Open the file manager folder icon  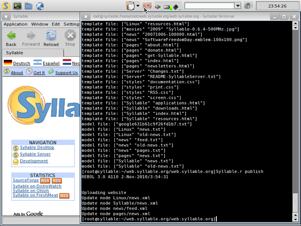(29, 6)
